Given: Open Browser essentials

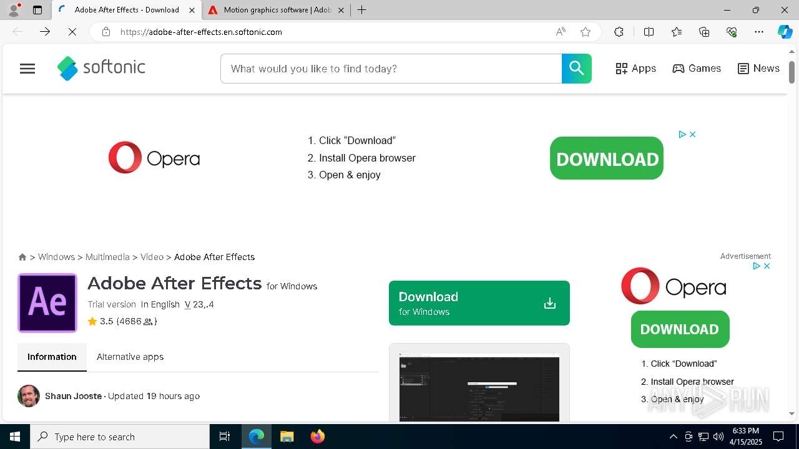Looking at the screenshot, I should tap(732, 32).
